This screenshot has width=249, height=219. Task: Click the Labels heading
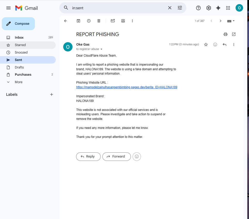[x=12, y=94]
